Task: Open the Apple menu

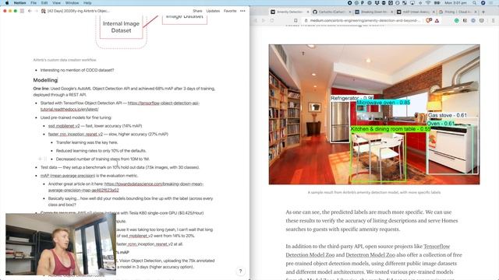Action: coord(7,3)
